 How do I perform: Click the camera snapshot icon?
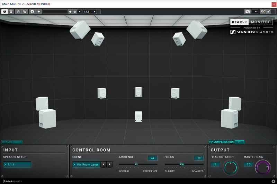click(247, 11)
